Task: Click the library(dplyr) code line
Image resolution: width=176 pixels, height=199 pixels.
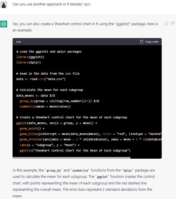Action: click(28, 62)
